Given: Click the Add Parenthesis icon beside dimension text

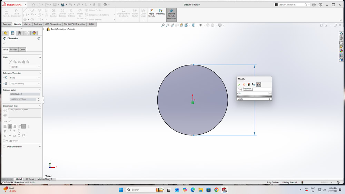Looking at the screenshot, I should pyautogui.click(x=5, y=110).
